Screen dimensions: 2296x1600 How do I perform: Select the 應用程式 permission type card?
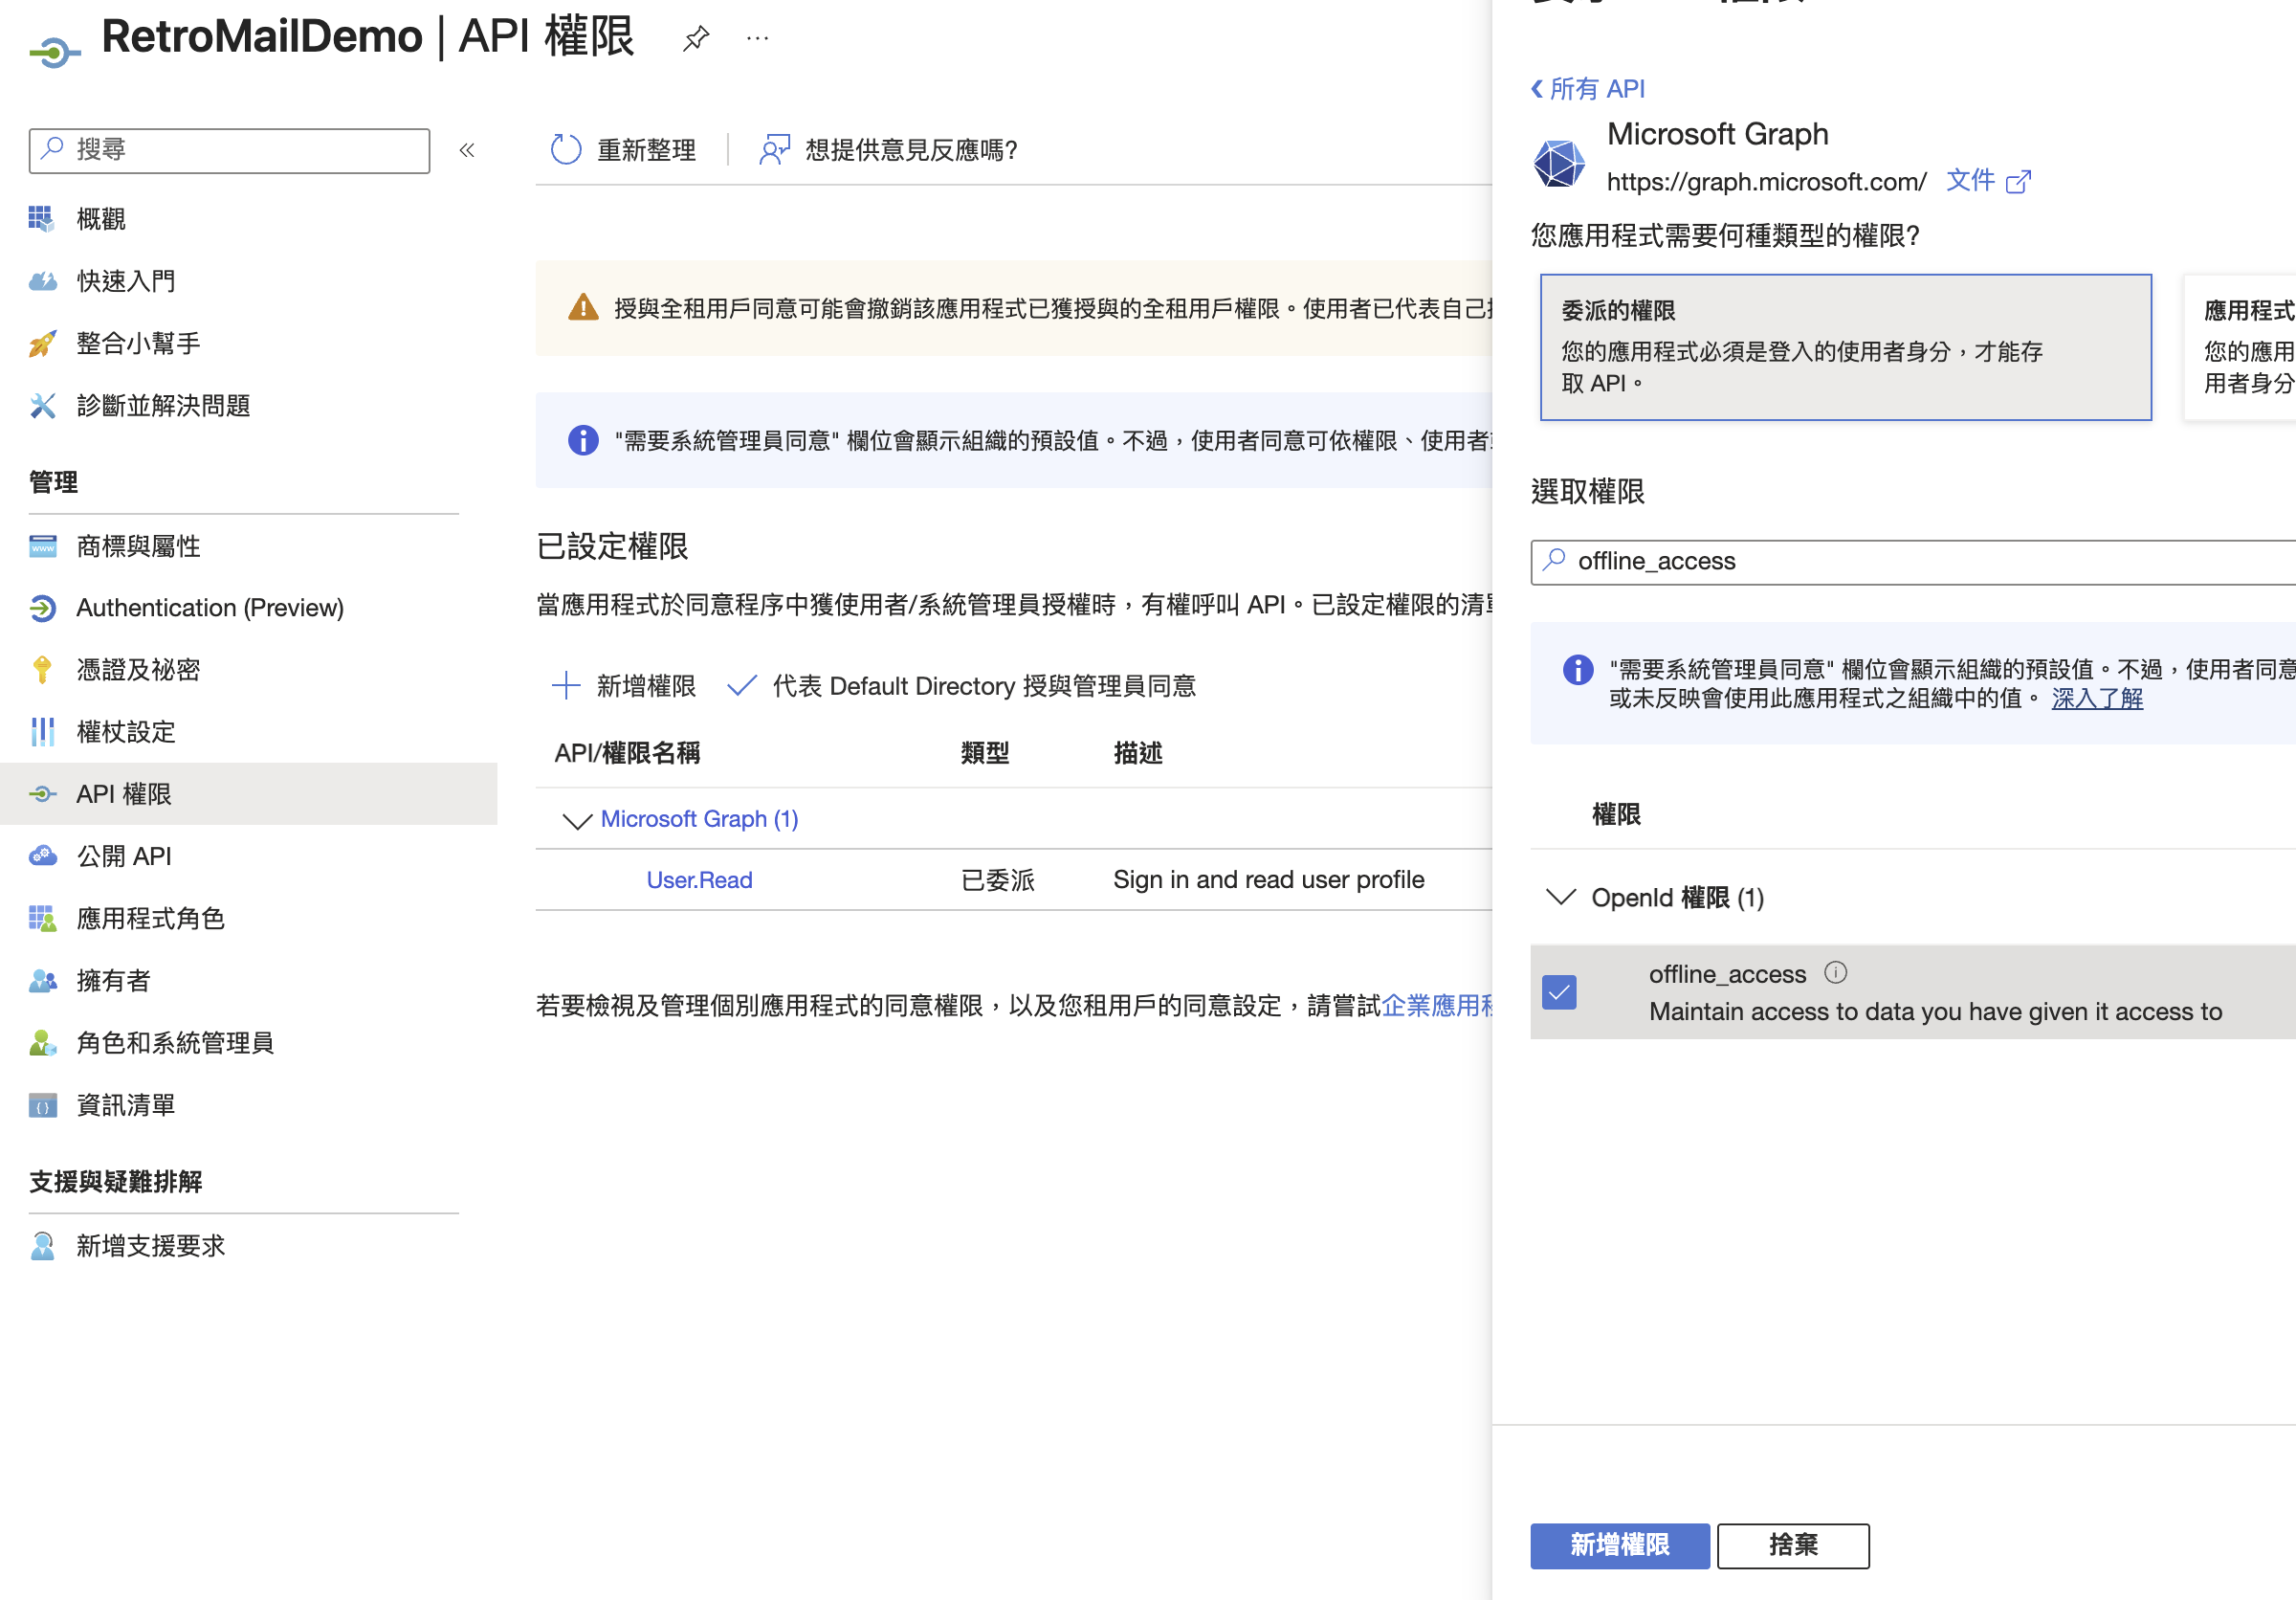2240,347
